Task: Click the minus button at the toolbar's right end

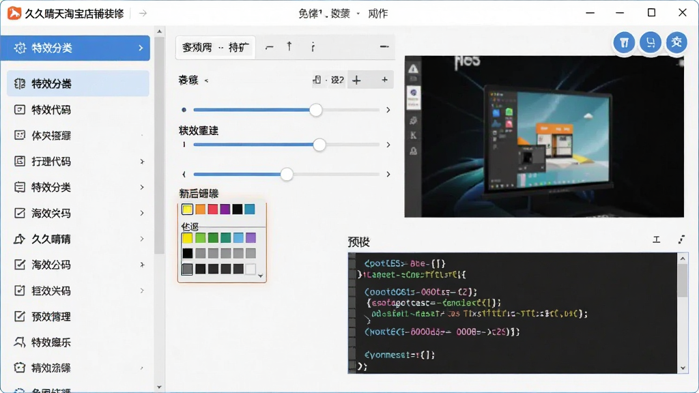Action: (384, 46)
